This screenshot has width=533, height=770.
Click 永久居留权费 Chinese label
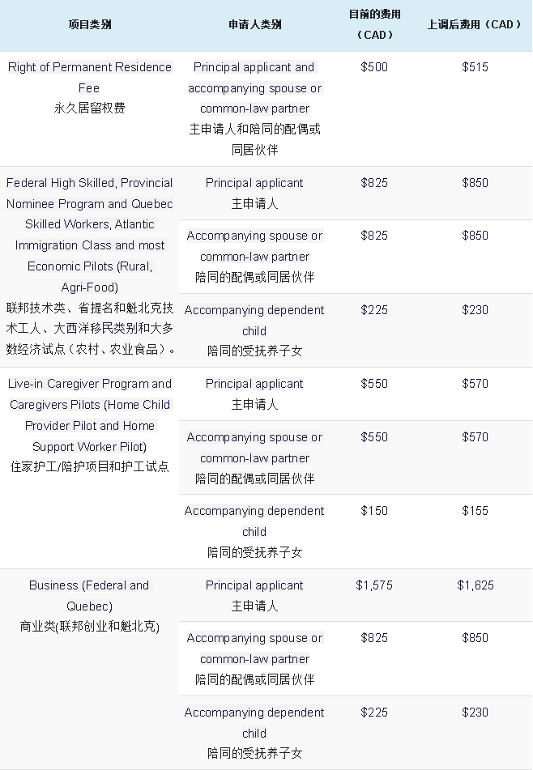click(x=89, y=108)
